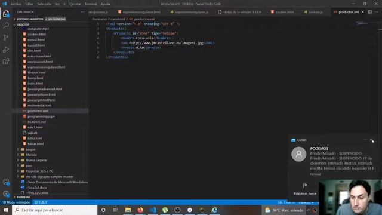Screen dimensions: 382x215
Task: Expand the Nueva carpeta folder
Action: (x=36, y=160)
